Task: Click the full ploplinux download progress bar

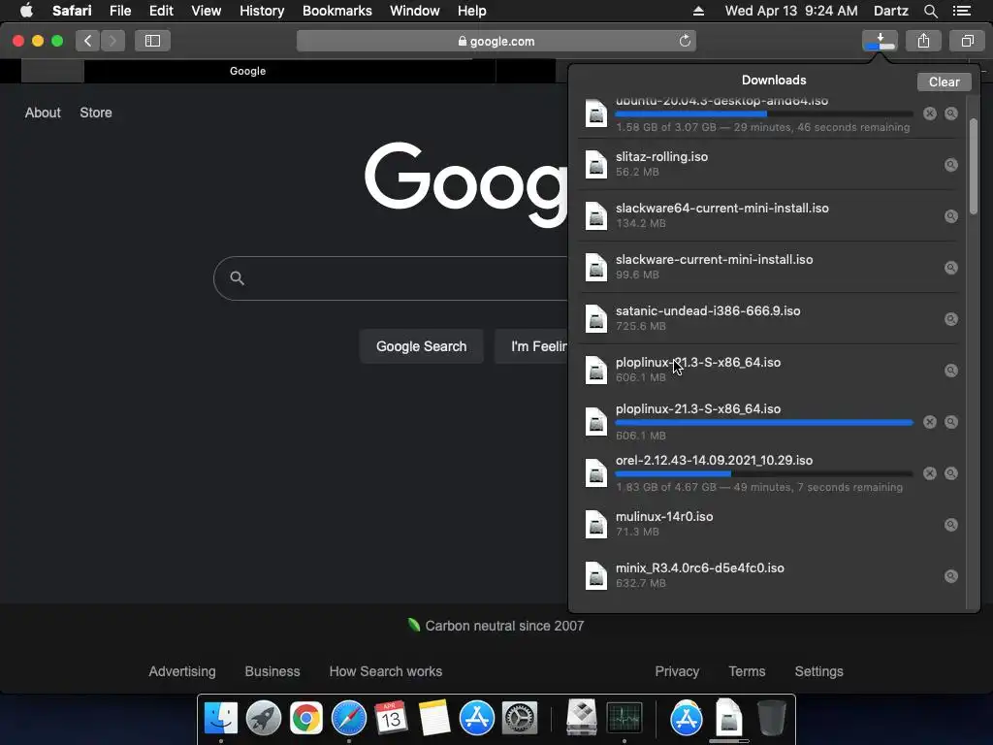Action: click(764, 423)
